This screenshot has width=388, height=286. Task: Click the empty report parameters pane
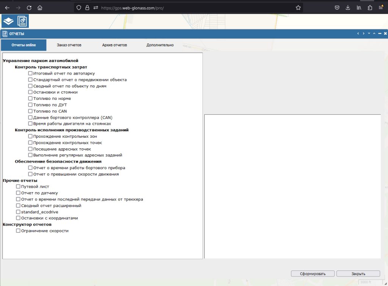[293, 187]
